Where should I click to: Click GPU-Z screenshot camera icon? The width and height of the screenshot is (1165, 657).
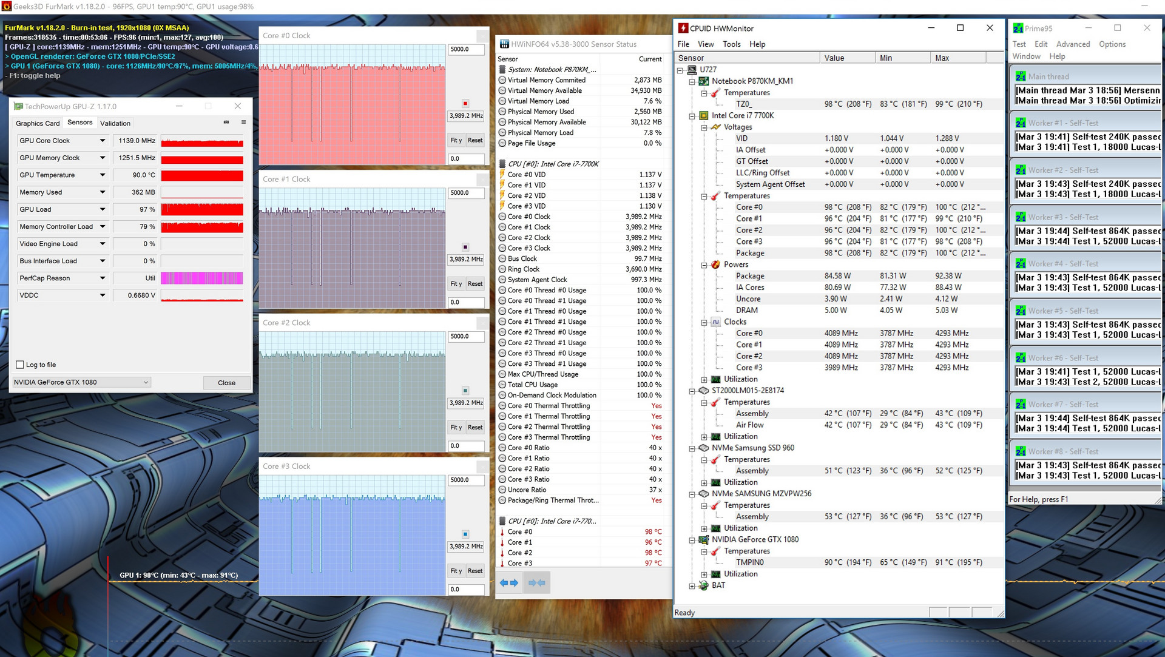coord(226,122)
